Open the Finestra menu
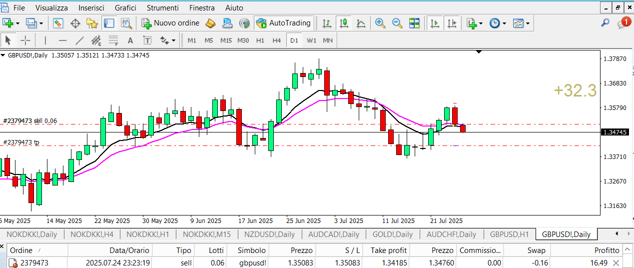Image resolution: width=634 pixels, height=268 pixels. point(202,8)
